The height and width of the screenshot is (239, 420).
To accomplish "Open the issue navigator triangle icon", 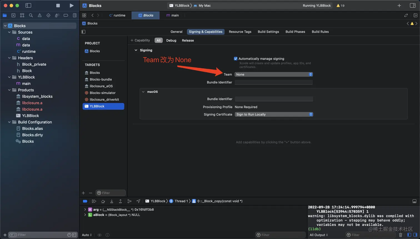I will tap(40, 15).
